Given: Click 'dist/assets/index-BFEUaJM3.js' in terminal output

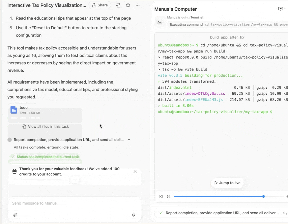Looking at the screenshot, I should click(190, 99).
